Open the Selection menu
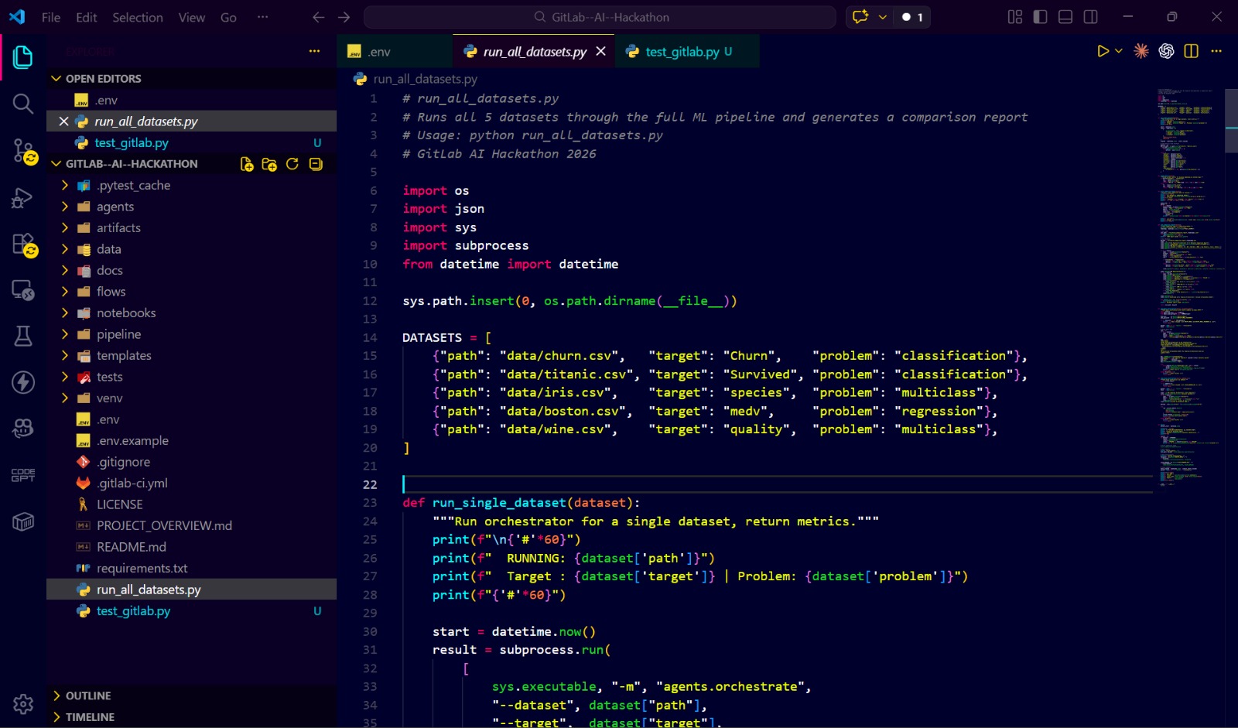The image size is (1238, 728). coord(137,17)
